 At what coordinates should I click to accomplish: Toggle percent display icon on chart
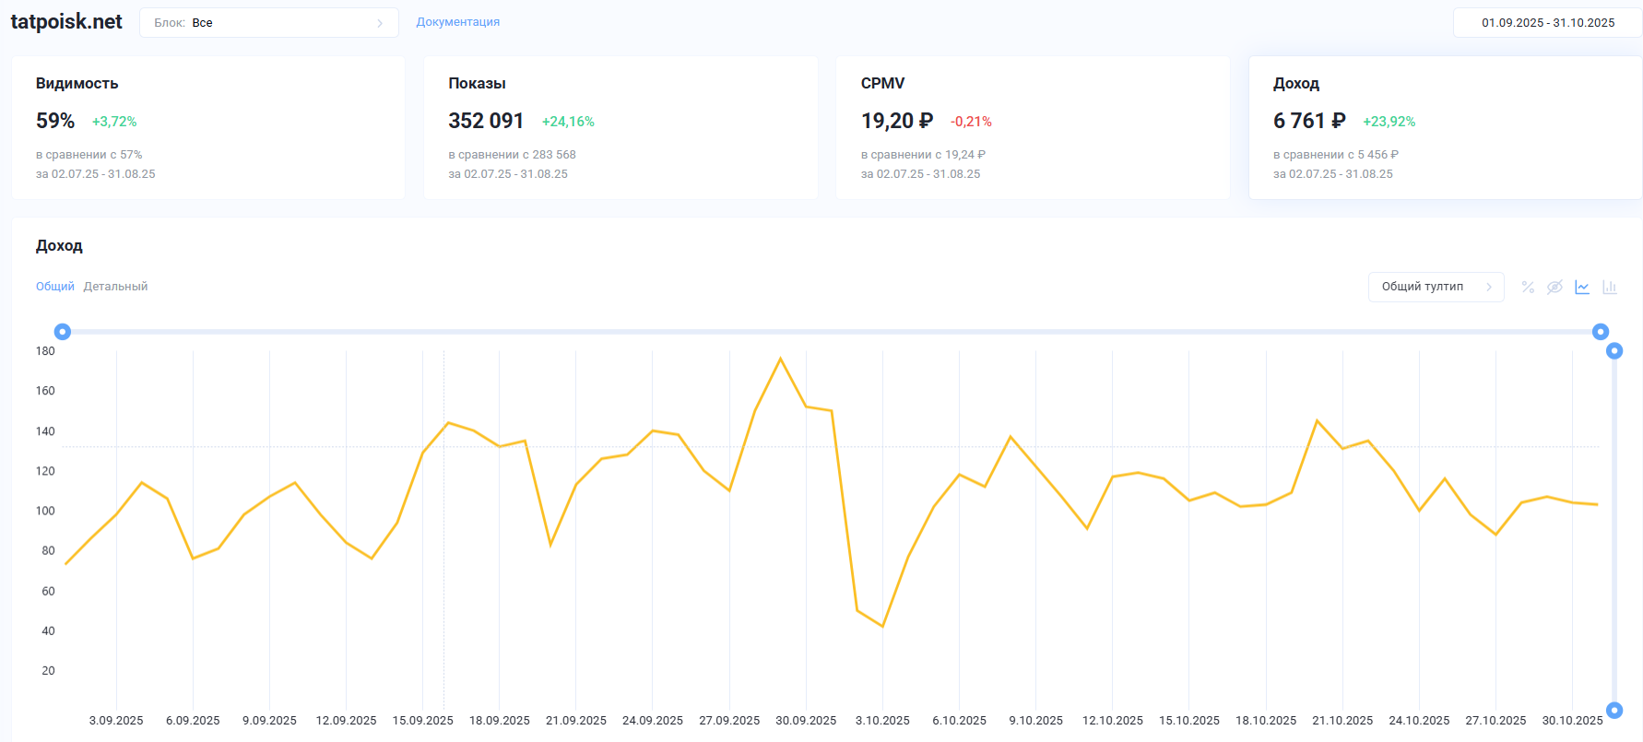tap(1528, 287)
